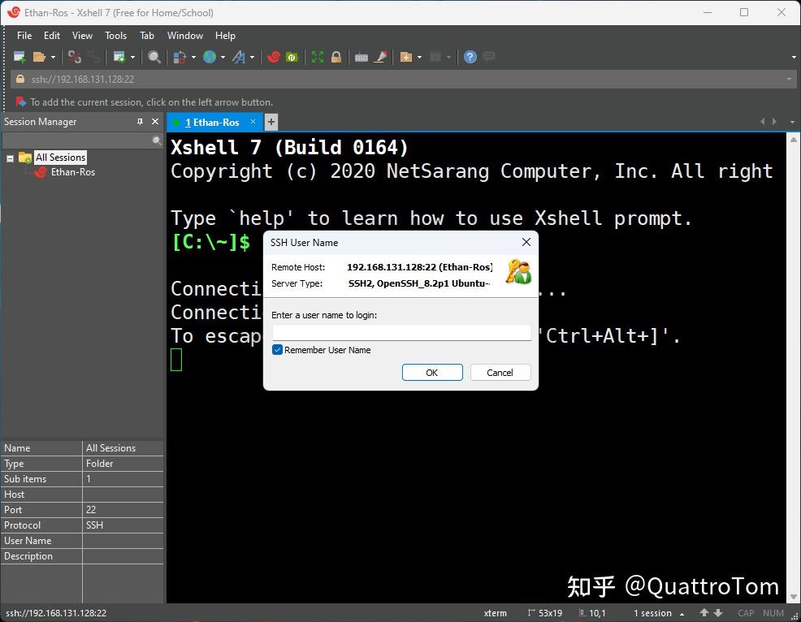This screenshot has width=801, height=622.
Task: Click the Open session folder icon
Action: (x=39, y=57)
